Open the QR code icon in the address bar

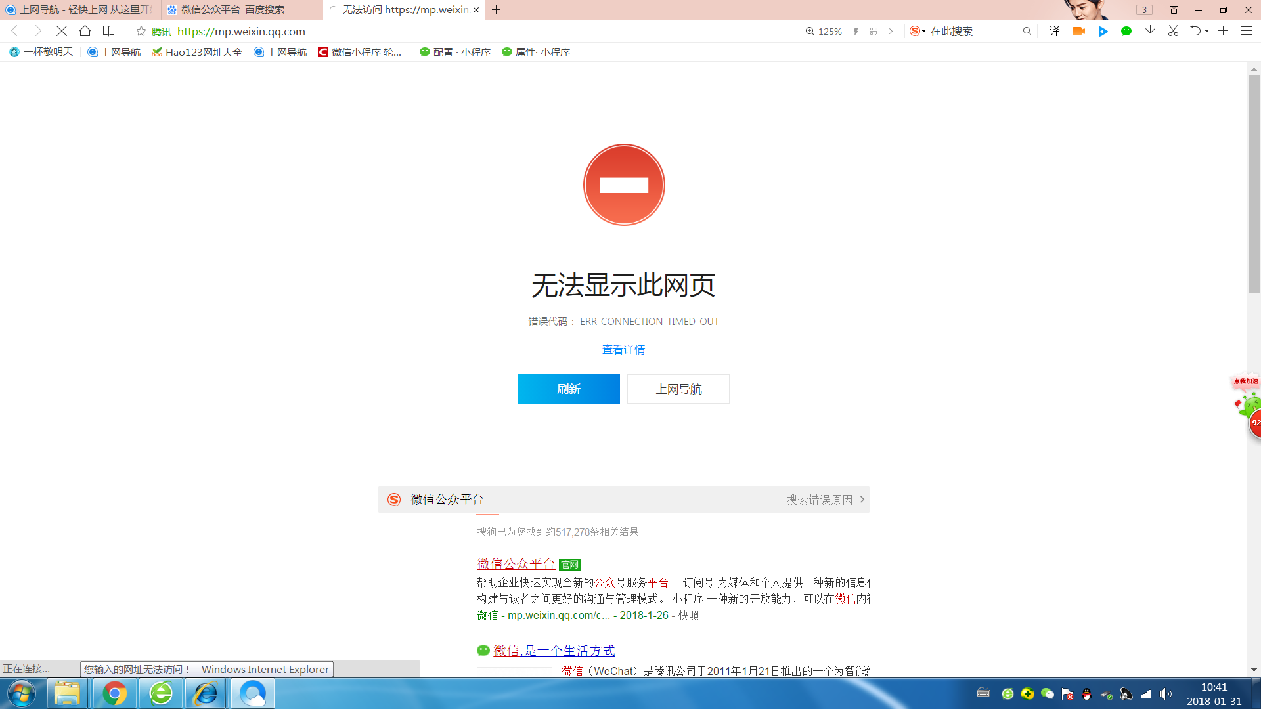[x=874, y=31]
